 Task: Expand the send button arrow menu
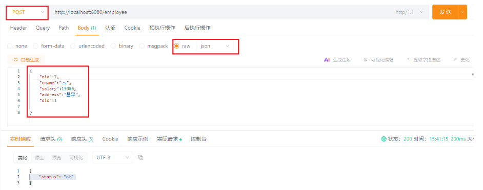point(462,12)
